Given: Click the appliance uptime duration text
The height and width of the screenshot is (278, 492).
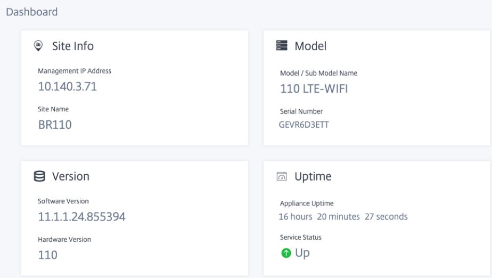Looking at the screenshot, I should click(343, 217).
